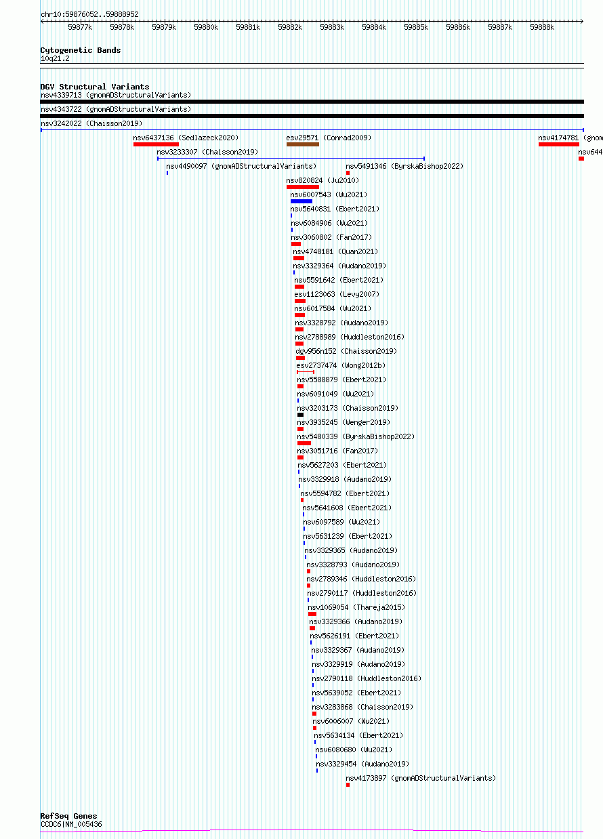Click nsv6006007 (Wu2021) label
This screenshot has width=603, height=839.
click(x=351, y=721)
